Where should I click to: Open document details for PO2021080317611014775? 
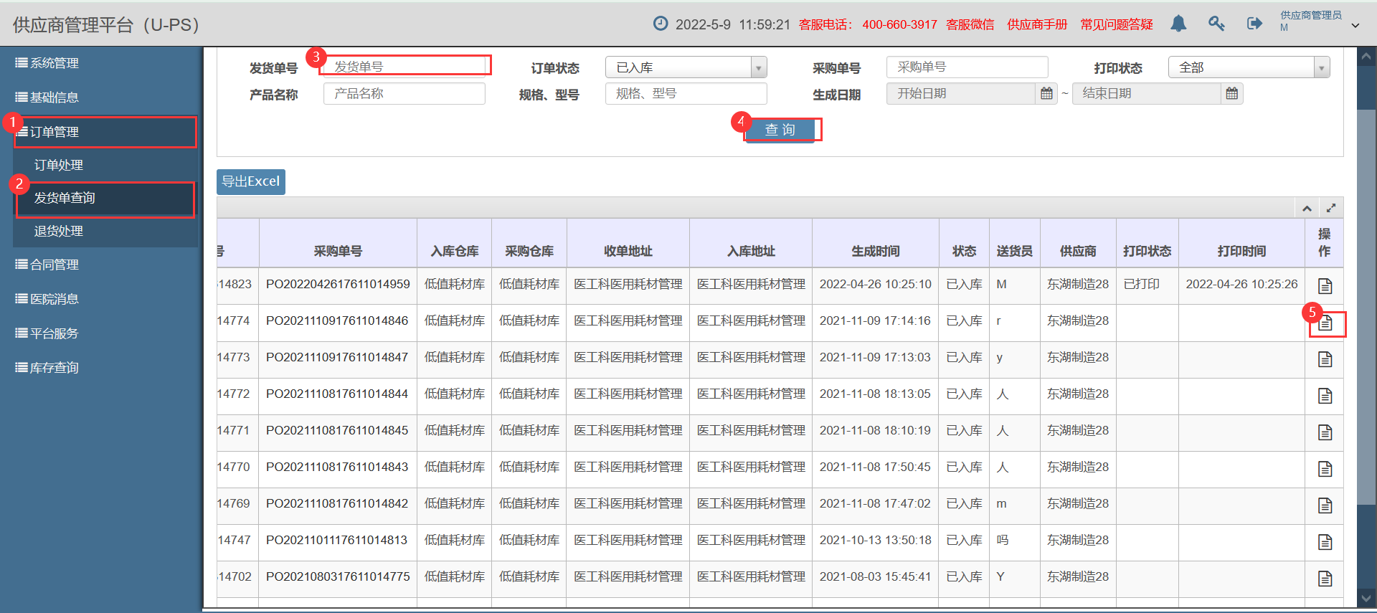[x=1325, y=579]
